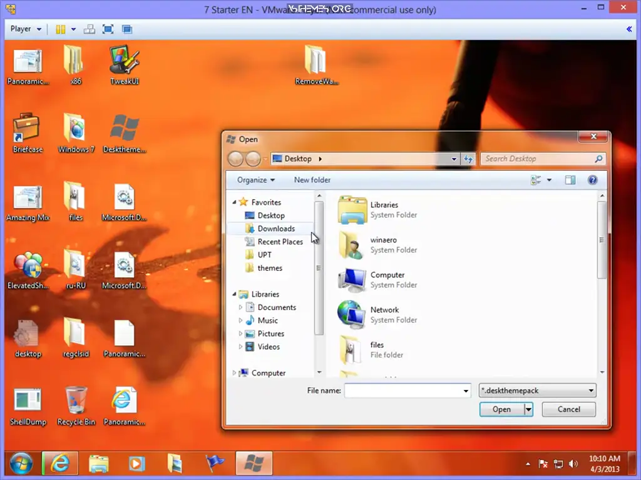Click inside the File name input field

[x=404, y=390]
